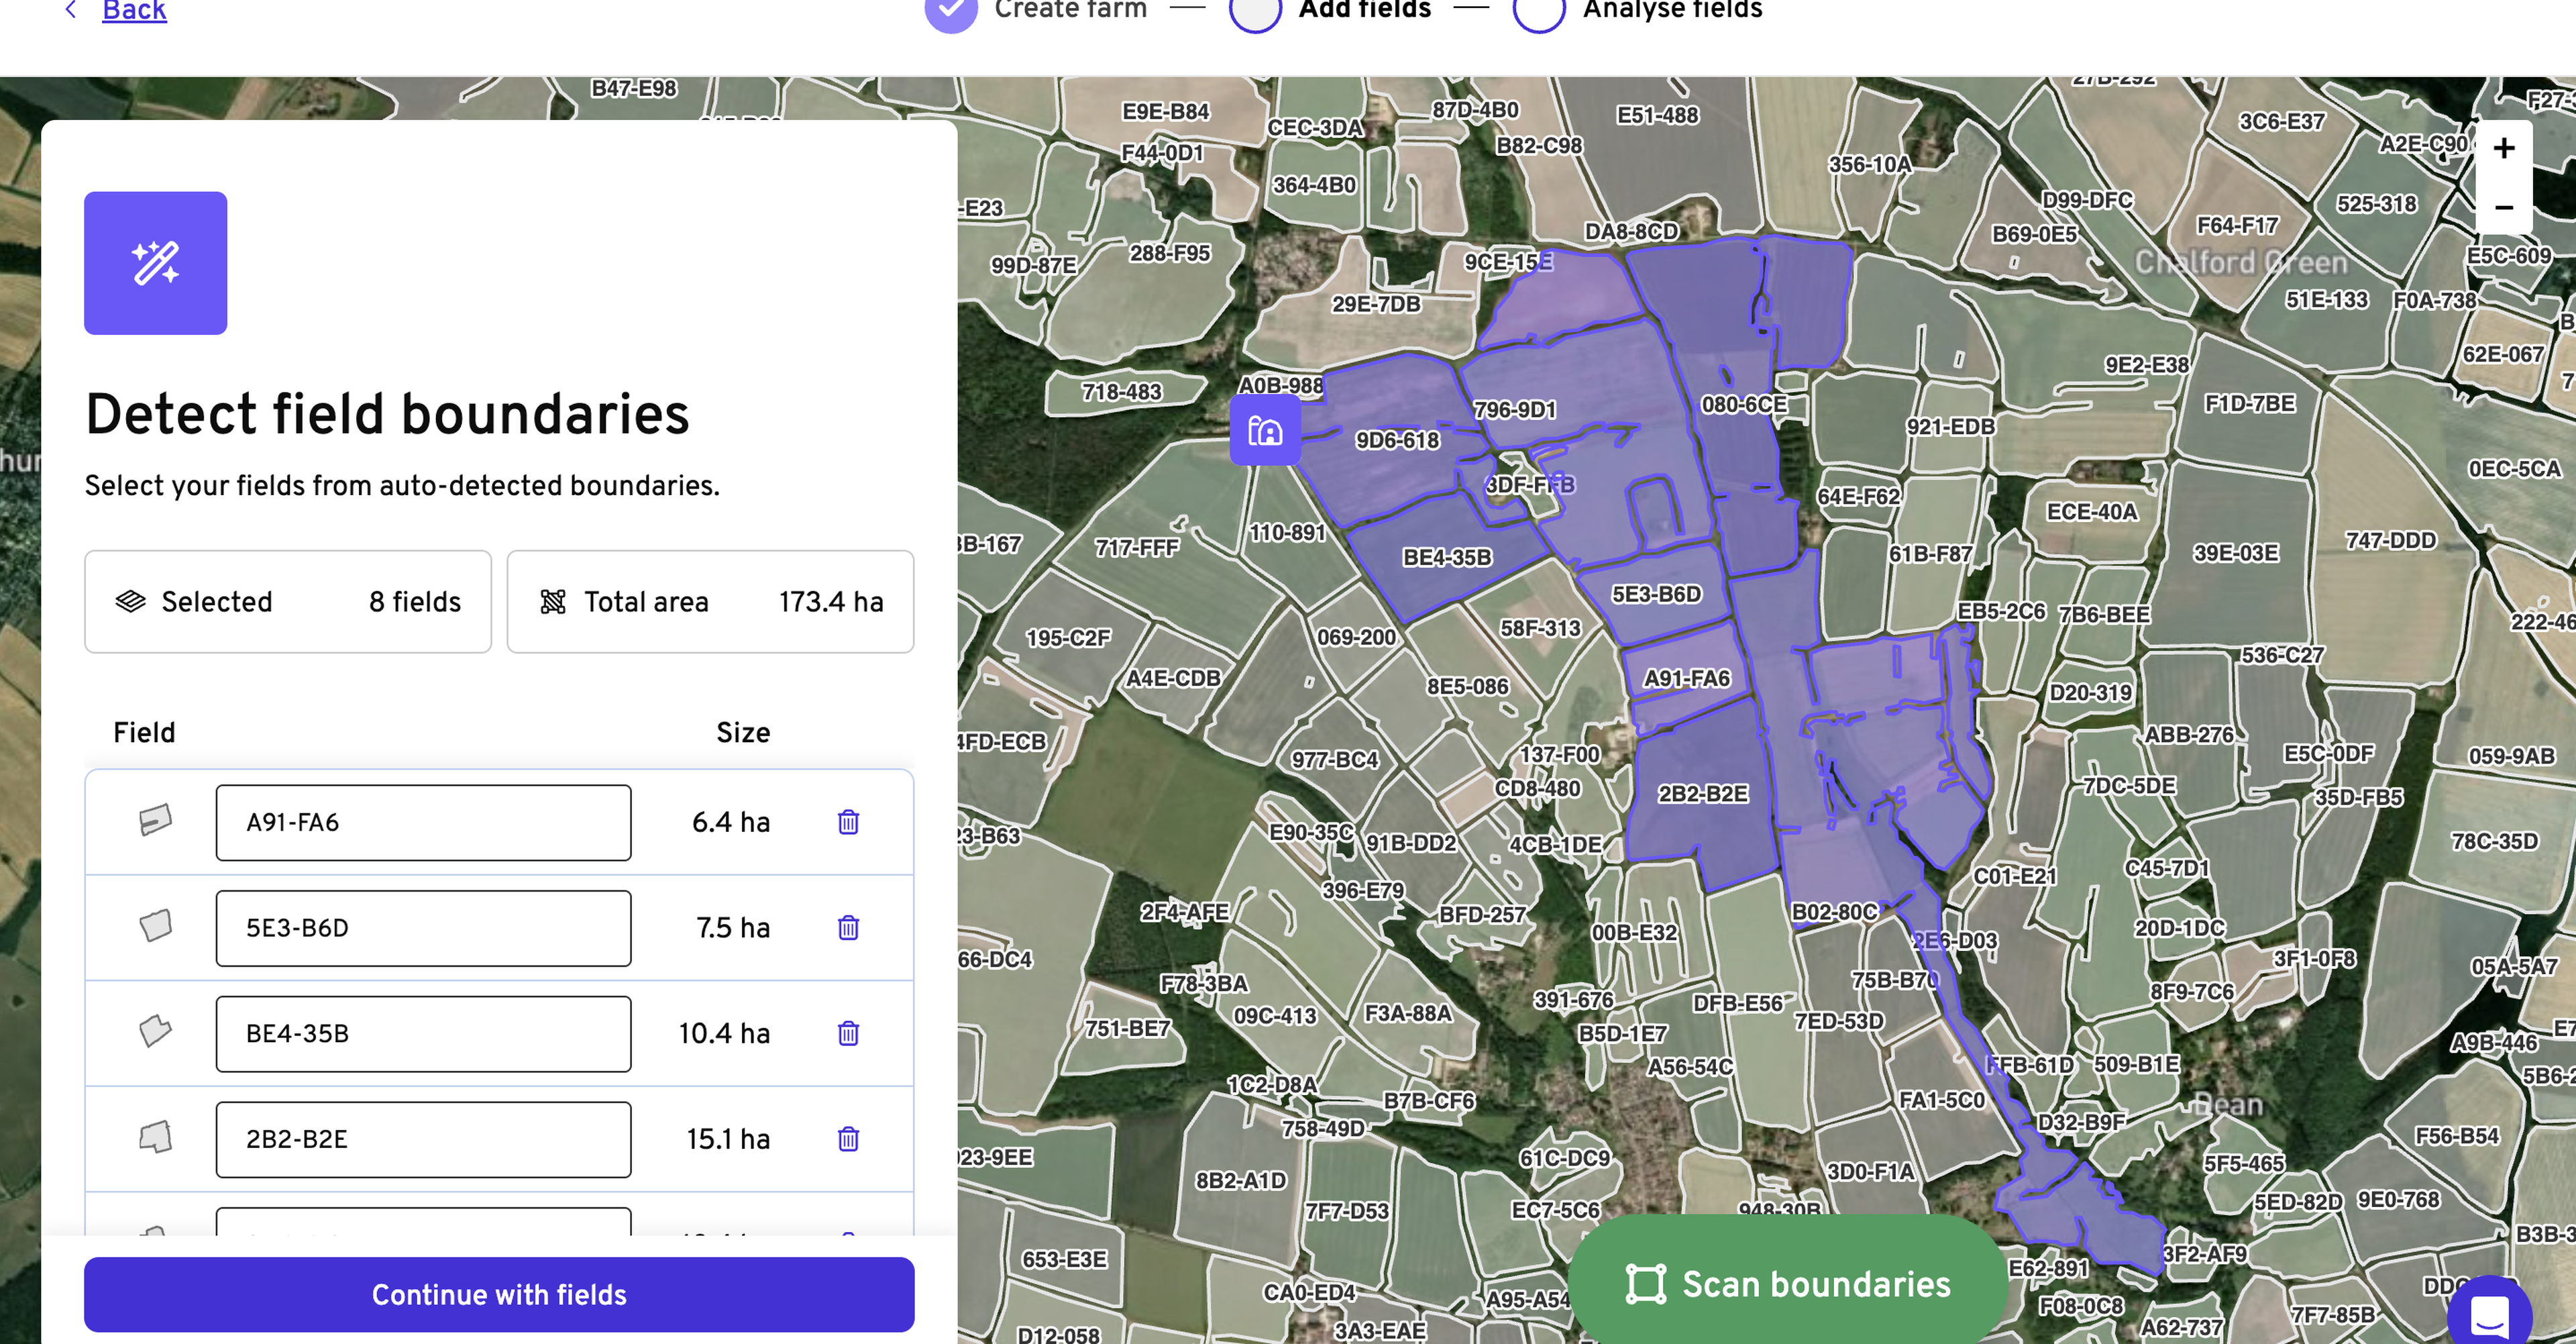Select map field labeled 069-200
The width and height of the screenshot is (2576, 1344).
point(1356,637)
